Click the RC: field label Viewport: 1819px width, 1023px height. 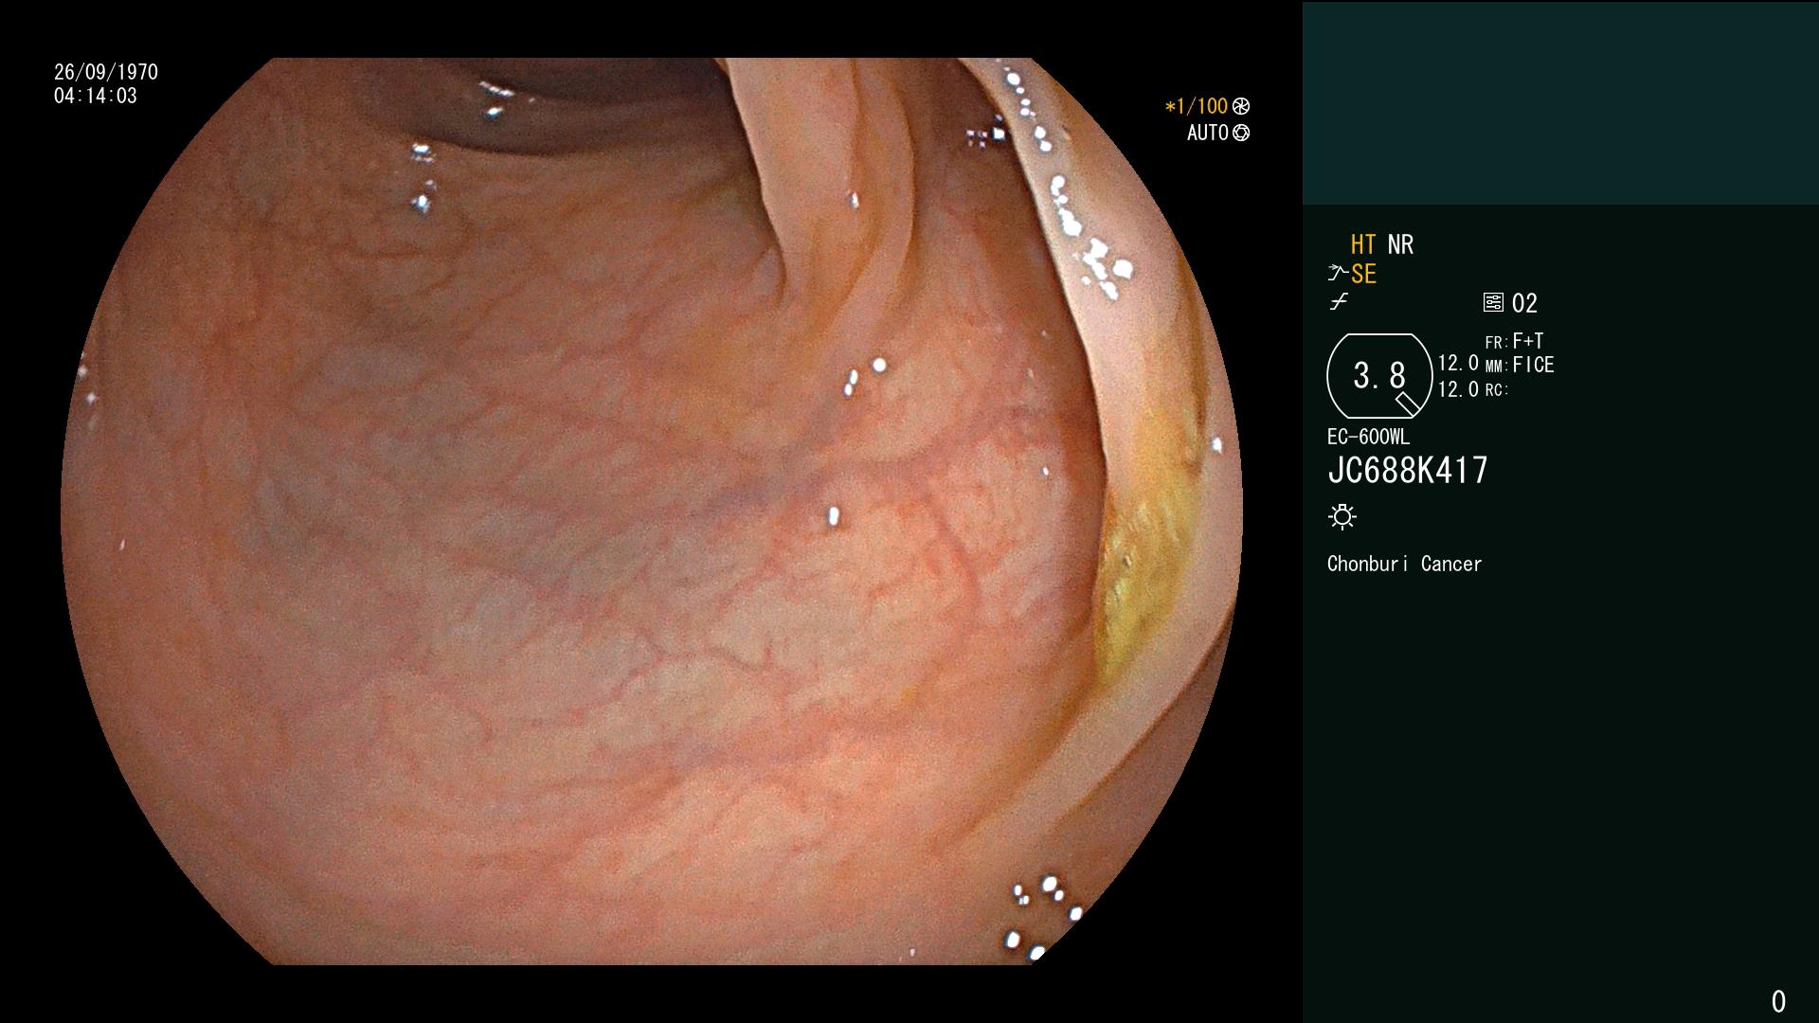(x=1496, y=390)
